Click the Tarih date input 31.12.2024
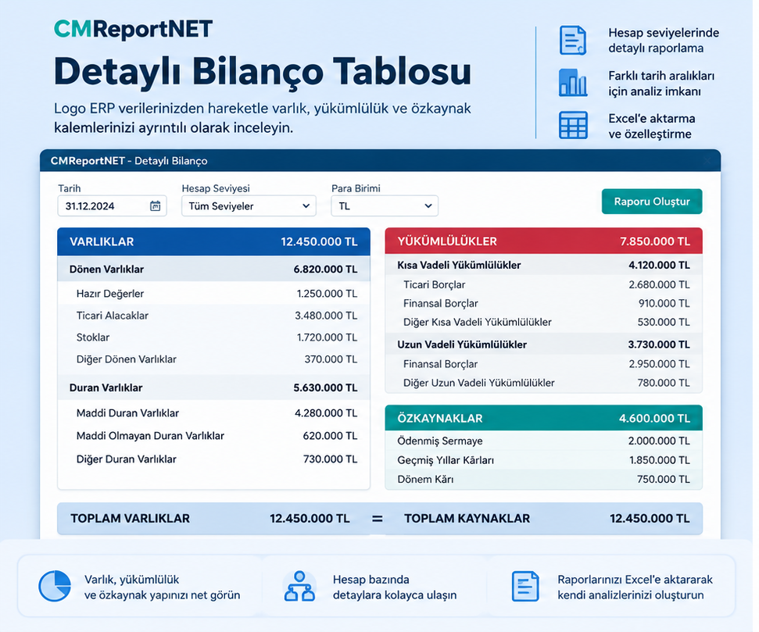The width and height of the screenshot is (759, 632). tap(112, 206)
